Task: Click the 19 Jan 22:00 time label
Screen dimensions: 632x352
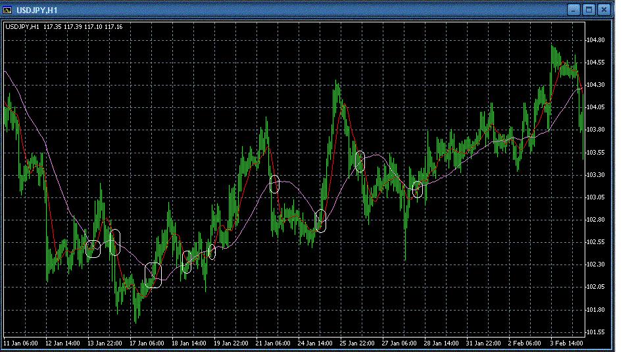Action: click(231, 343)
